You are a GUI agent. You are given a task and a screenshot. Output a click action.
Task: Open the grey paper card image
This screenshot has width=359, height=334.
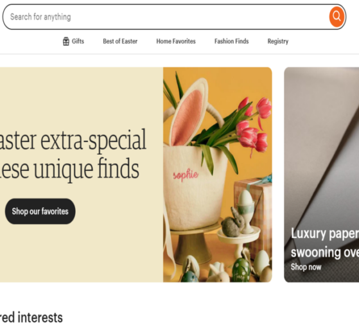(x=322, y=175)
